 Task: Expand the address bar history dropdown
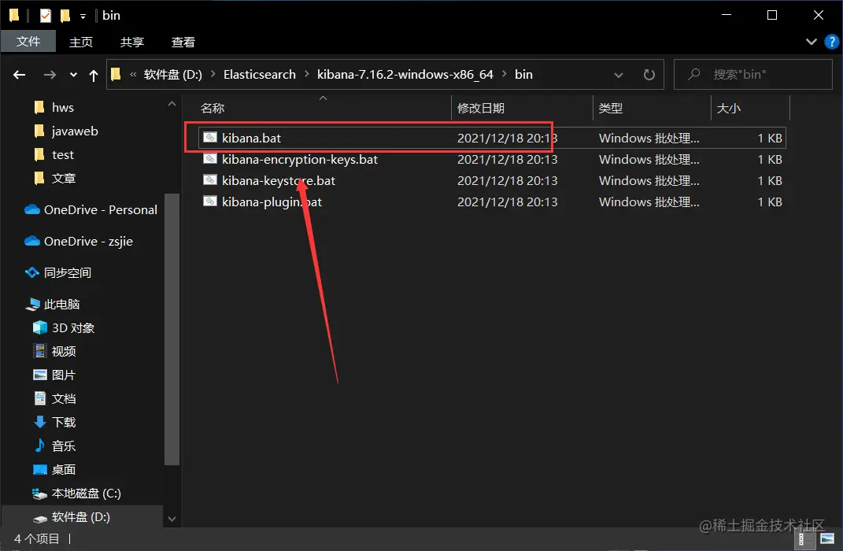[x=618, y=76]
